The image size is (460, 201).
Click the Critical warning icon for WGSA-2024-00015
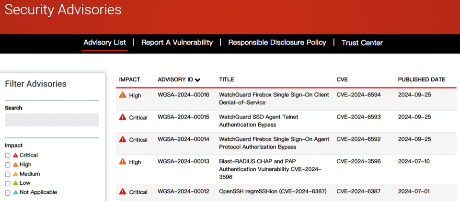tap(123, 117)
